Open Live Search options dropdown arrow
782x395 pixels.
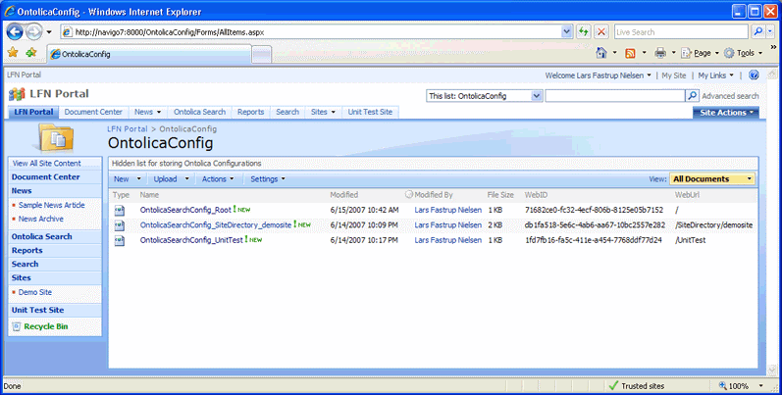coord(770,32)
